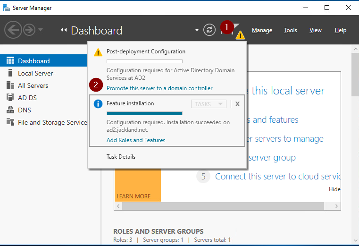Open the TASKS dropdown in notification
359x246 pixels.
pyautogui.click(x=208, y=104)
